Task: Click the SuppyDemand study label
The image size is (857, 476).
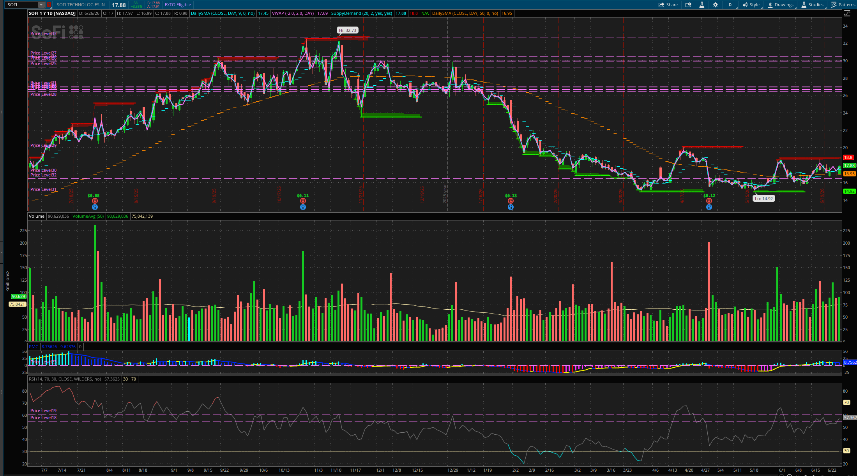Action: coord(362,13)
